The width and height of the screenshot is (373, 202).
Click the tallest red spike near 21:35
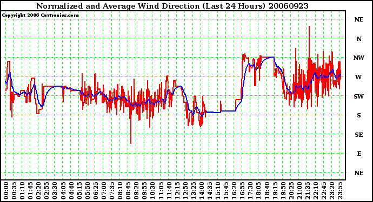(x=309, y=41)
